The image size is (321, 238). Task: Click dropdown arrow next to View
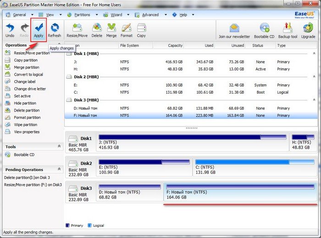(x=61, y=15)
